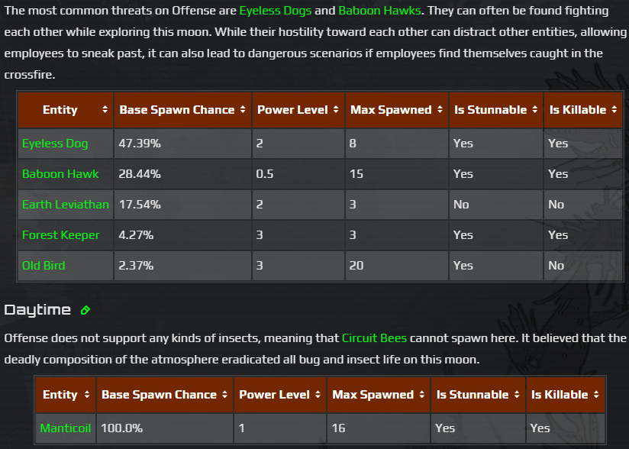Click Is Stunnable sort arrows in first table
This screenshot has height=449, width=629.
(x=534, y=110)
